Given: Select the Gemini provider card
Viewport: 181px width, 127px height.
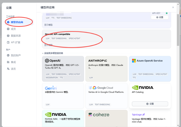Looking at the screenshot, I should (63, 96).
